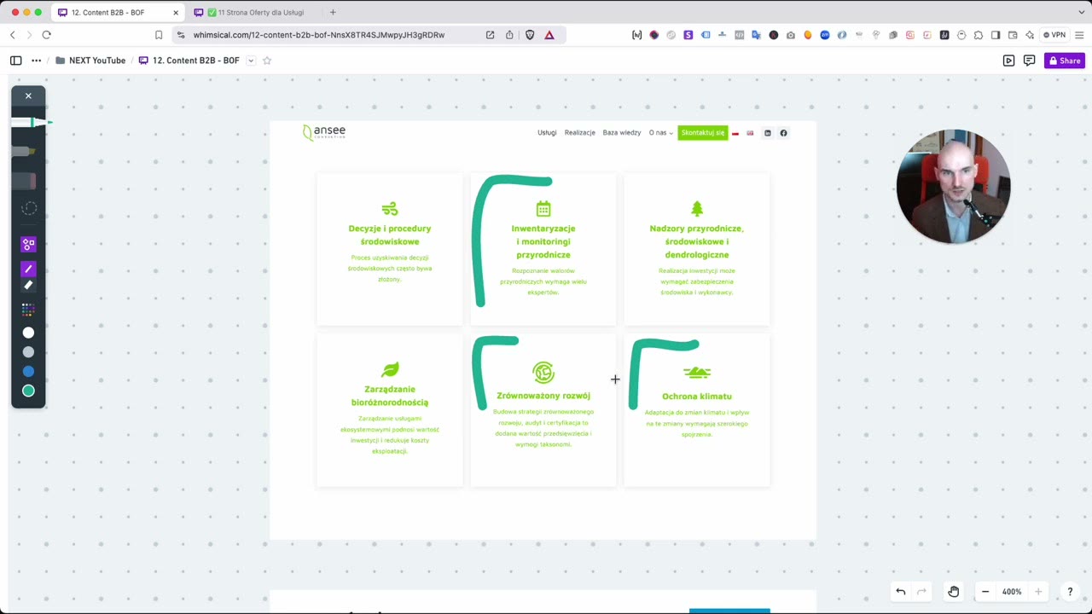The width and height of the screenshot is (1092, 614).
Task: Star the board as favorite
Action: (x=267, y=61)
